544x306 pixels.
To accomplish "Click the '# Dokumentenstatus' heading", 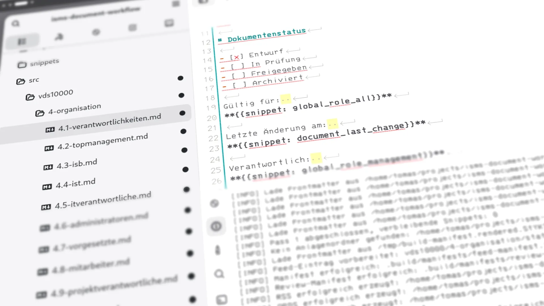I will click(x=262, y=35).
